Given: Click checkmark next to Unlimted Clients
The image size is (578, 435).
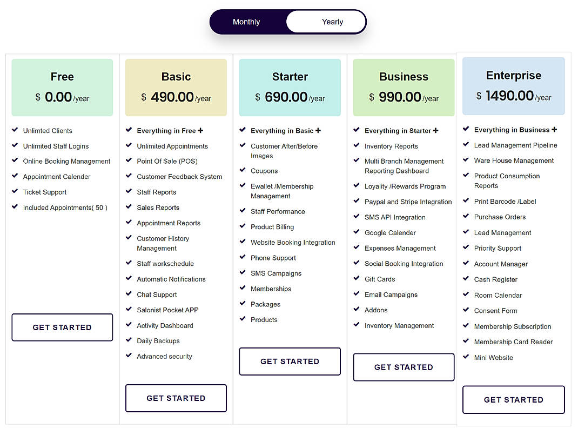Looking at the screenshot, I should pyautogui.click(x=15, y=130).
